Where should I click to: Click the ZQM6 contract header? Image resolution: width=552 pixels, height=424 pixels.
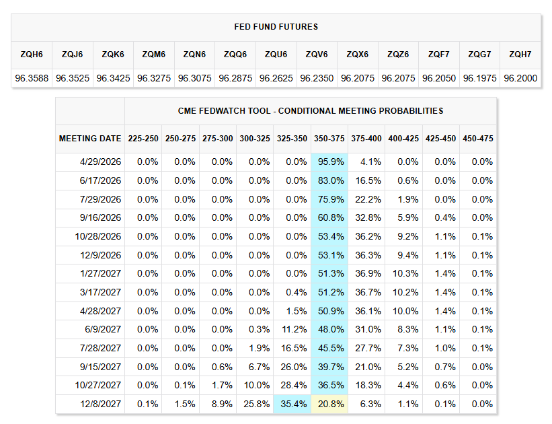click(154, 55)
